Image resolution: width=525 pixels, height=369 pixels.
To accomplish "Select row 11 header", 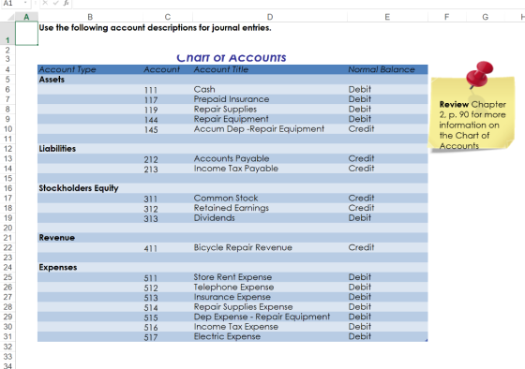I will [7, 139].
